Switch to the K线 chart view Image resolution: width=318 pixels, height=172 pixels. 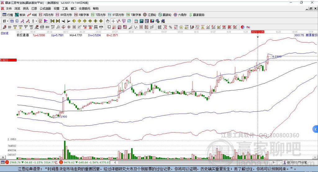click(x=32, y=15)
